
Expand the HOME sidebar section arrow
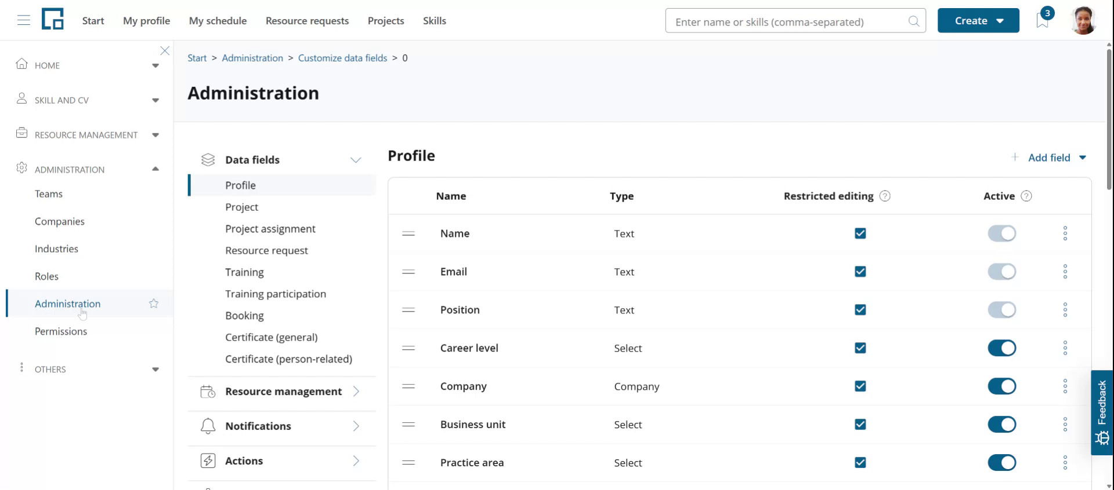(x=155, y=65)
